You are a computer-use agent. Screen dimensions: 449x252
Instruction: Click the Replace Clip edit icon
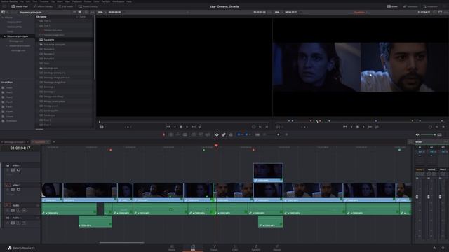pos(208,134)
